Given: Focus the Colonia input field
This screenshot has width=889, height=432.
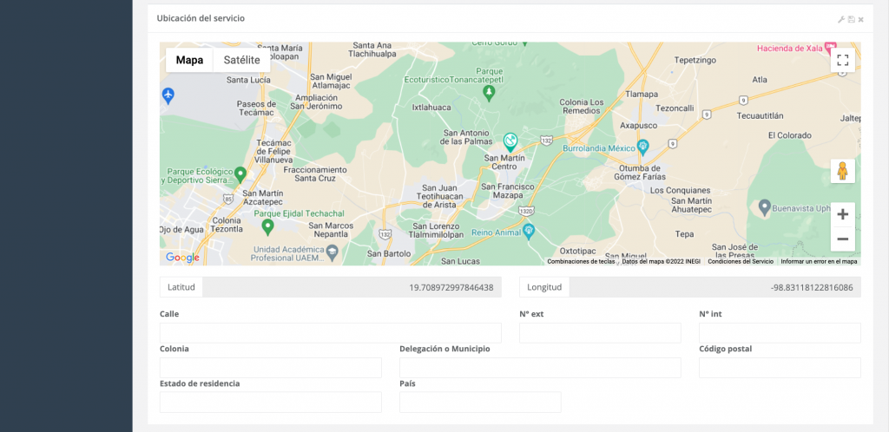Looking at the screenshot, I should (x=271, y=368).
